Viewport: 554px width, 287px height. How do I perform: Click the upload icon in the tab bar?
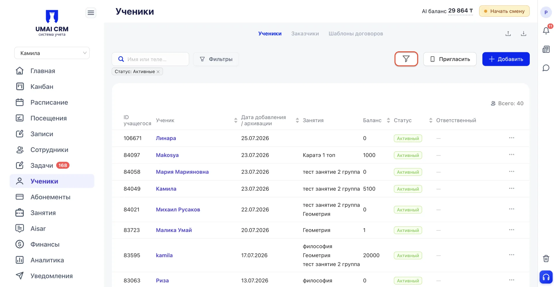point(508,34)
